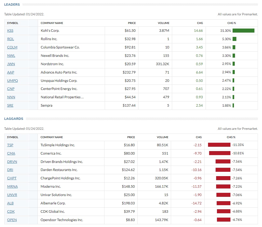Open the CDK symbol link
Screen dimensions: 262x227
pos(11,212)
